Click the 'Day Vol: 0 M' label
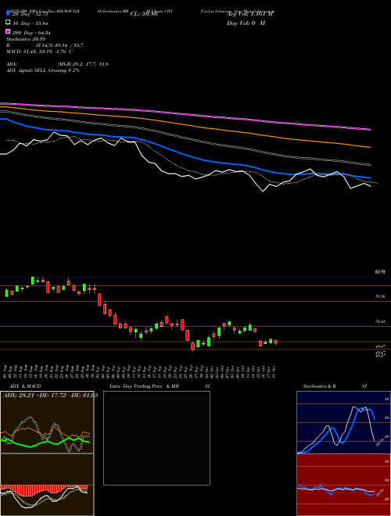Image resolution: width=391 pixels, height=516 pixels. 246,23
